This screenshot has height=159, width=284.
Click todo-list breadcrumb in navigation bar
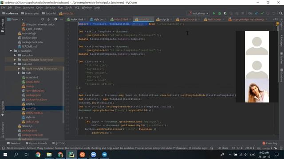click(49, 13)
